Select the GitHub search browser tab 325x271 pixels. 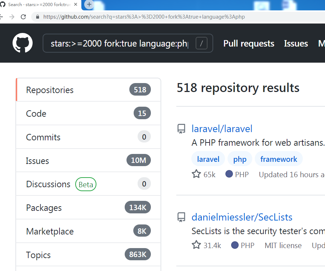click(39, 5)
